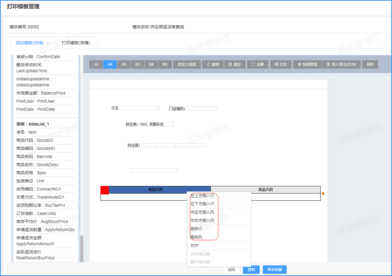Screen dimensions: 392x276
Task: Click the 复制 button
Action: pos(251,269)
